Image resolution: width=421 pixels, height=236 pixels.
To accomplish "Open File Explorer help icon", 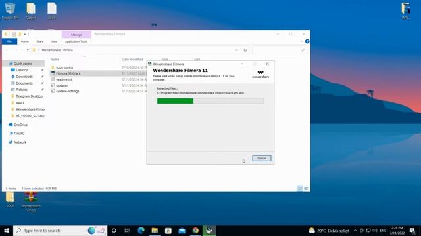I will click(x=307, y=41).
